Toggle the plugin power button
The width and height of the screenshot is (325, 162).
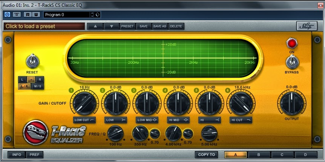8,14
